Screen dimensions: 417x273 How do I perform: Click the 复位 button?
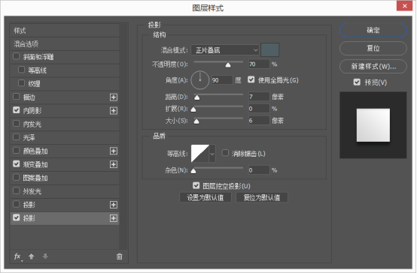[x=373, y=48]
